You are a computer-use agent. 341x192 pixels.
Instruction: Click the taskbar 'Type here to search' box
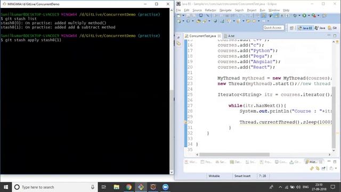54,187
